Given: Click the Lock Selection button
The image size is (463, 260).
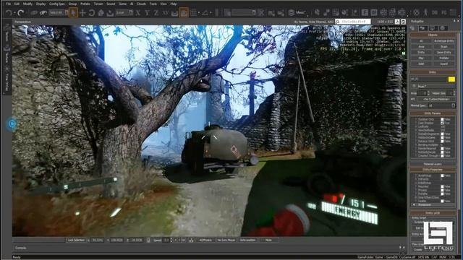Looking at the screenshot, I should point(76,240).
